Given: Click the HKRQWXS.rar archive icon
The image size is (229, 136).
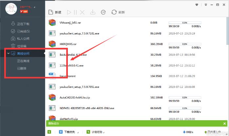Looking at the screenshot, I should pyautogui.click(x=52, y=44).
